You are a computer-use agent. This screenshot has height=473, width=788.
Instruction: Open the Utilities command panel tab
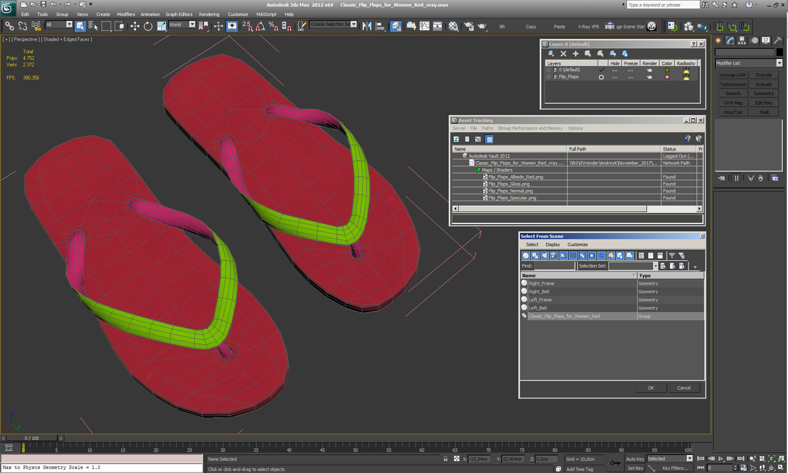coord(777,40)
